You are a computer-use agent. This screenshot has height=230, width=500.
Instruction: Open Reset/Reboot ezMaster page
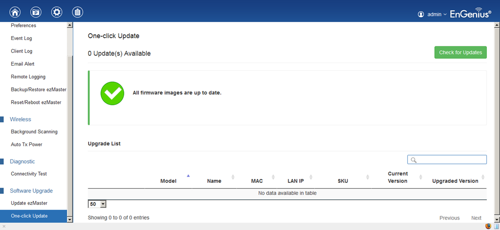[x=36, y=102]
